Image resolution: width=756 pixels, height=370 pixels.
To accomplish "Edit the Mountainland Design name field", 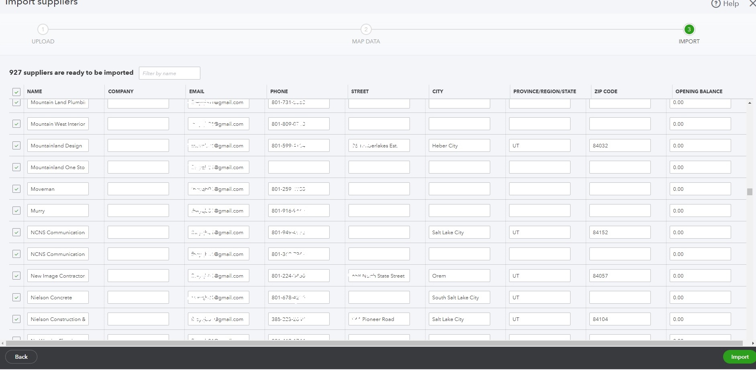I will pyautogui.click(x=58, y=145).
